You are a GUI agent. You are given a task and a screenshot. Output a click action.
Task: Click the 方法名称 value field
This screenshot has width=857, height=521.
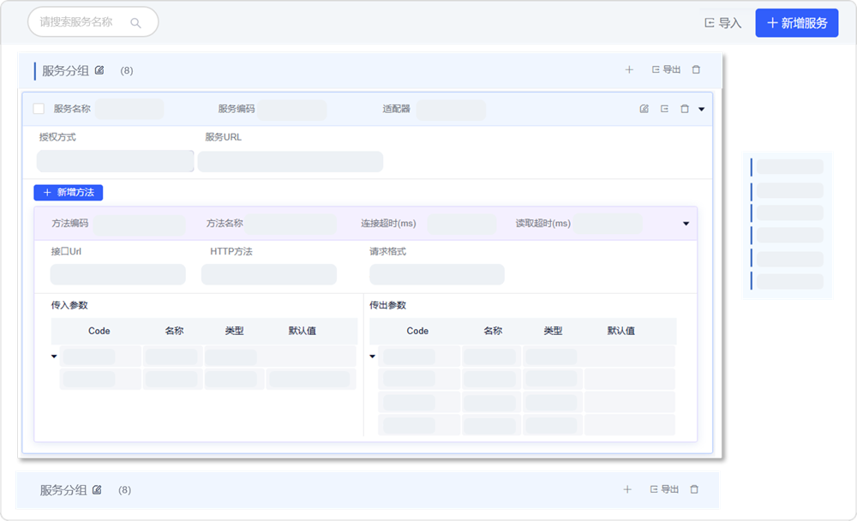pyautogui.click(x=291, y=225)
